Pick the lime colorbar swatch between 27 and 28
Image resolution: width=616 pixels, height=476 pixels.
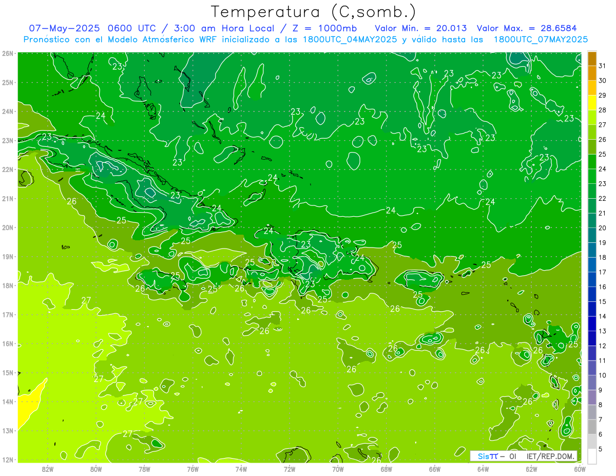[592, 118]
